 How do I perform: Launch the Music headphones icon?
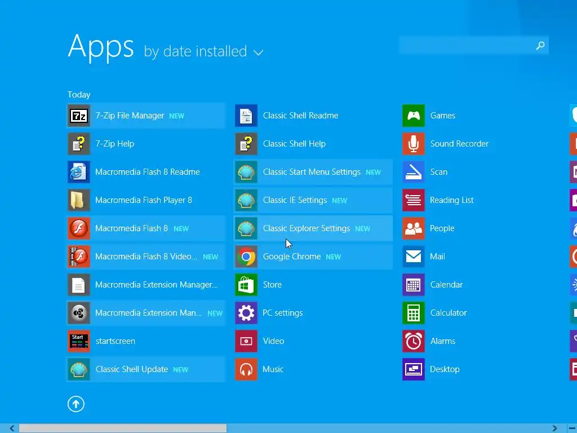coord(246,369)
